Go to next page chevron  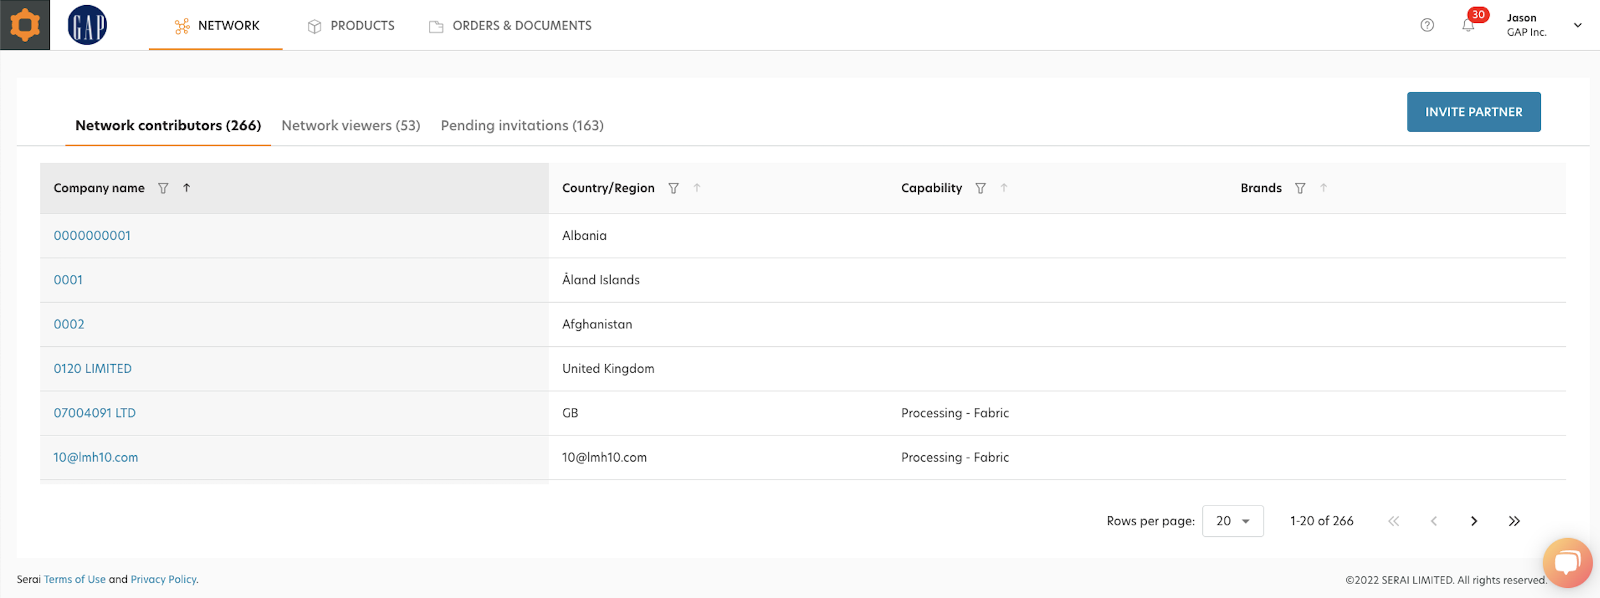point(1474,521)
